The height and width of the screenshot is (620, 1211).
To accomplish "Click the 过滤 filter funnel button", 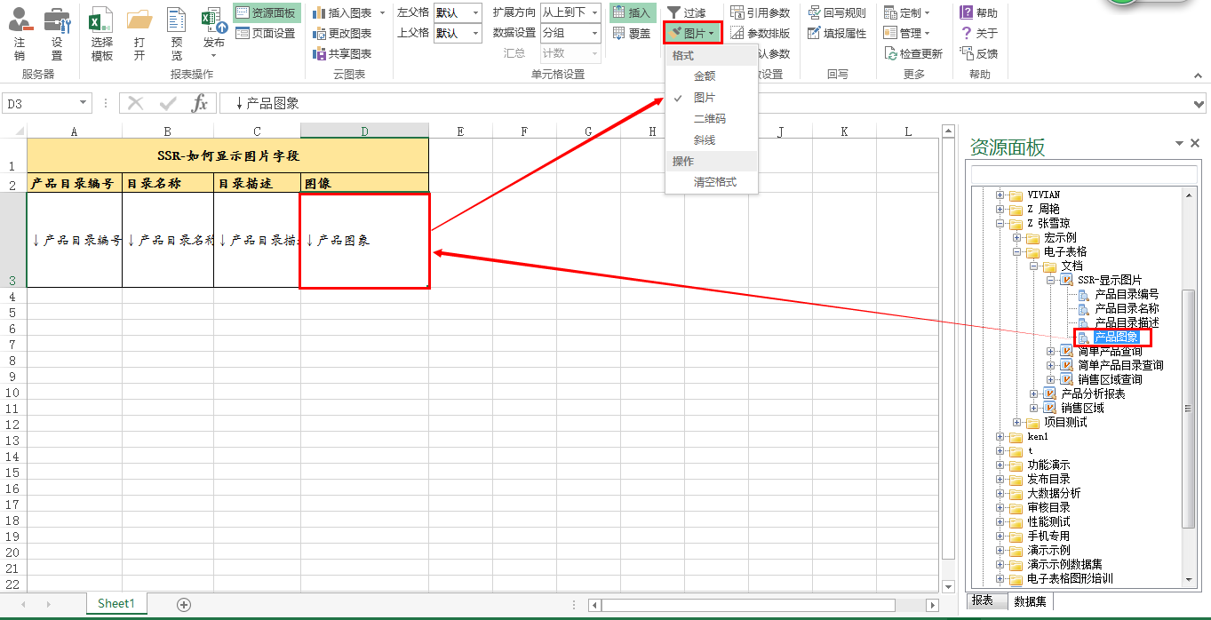I will (686, 12).
